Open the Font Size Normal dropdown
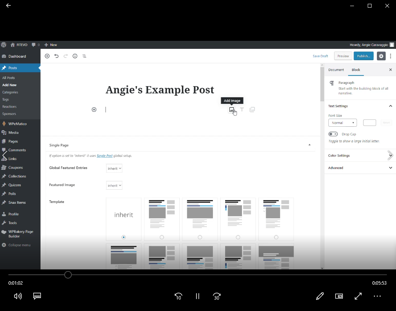 (x=342, y=123)
